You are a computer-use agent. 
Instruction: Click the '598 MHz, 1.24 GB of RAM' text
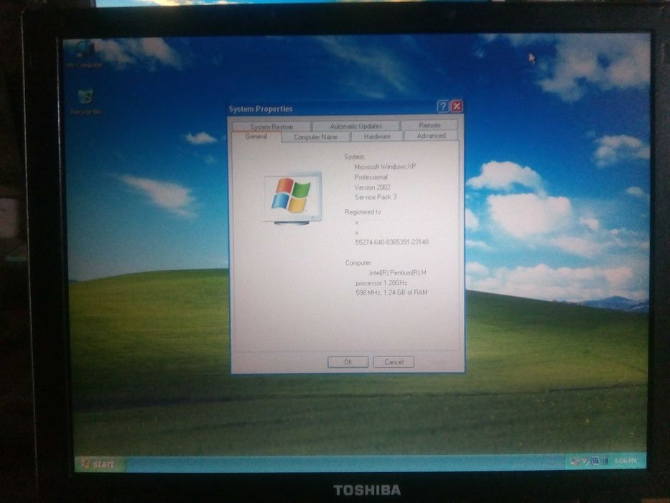[391, 292]
